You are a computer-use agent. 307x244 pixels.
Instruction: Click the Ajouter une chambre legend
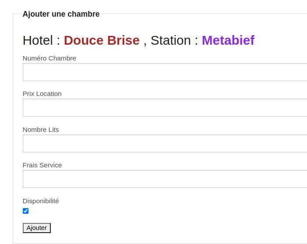coord(61,14)
